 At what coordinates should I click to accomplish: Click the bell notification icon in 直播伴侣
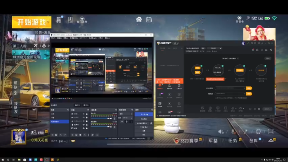click(266, 50)
